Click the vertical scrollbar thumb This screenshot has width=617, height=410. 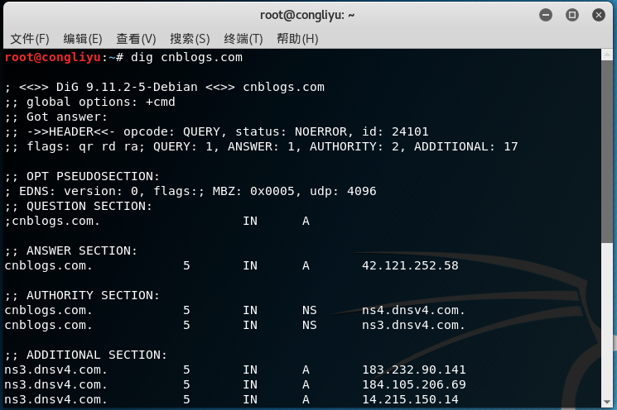(607, 152)
